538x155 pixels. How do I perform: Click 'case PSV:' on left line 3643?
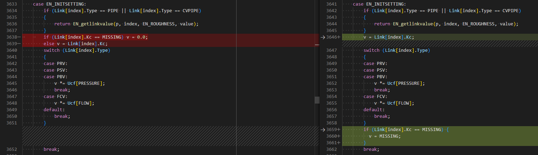coord(56,70)
